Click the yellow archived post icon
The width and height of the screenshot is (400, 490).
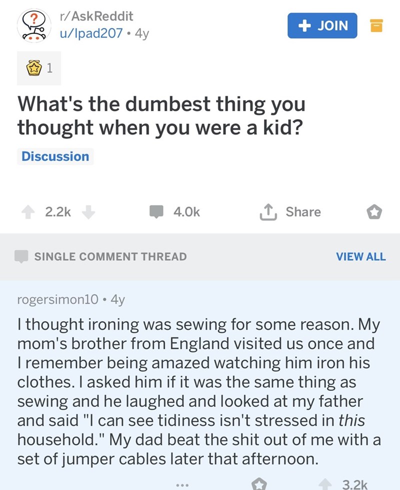tap(376, 26)
